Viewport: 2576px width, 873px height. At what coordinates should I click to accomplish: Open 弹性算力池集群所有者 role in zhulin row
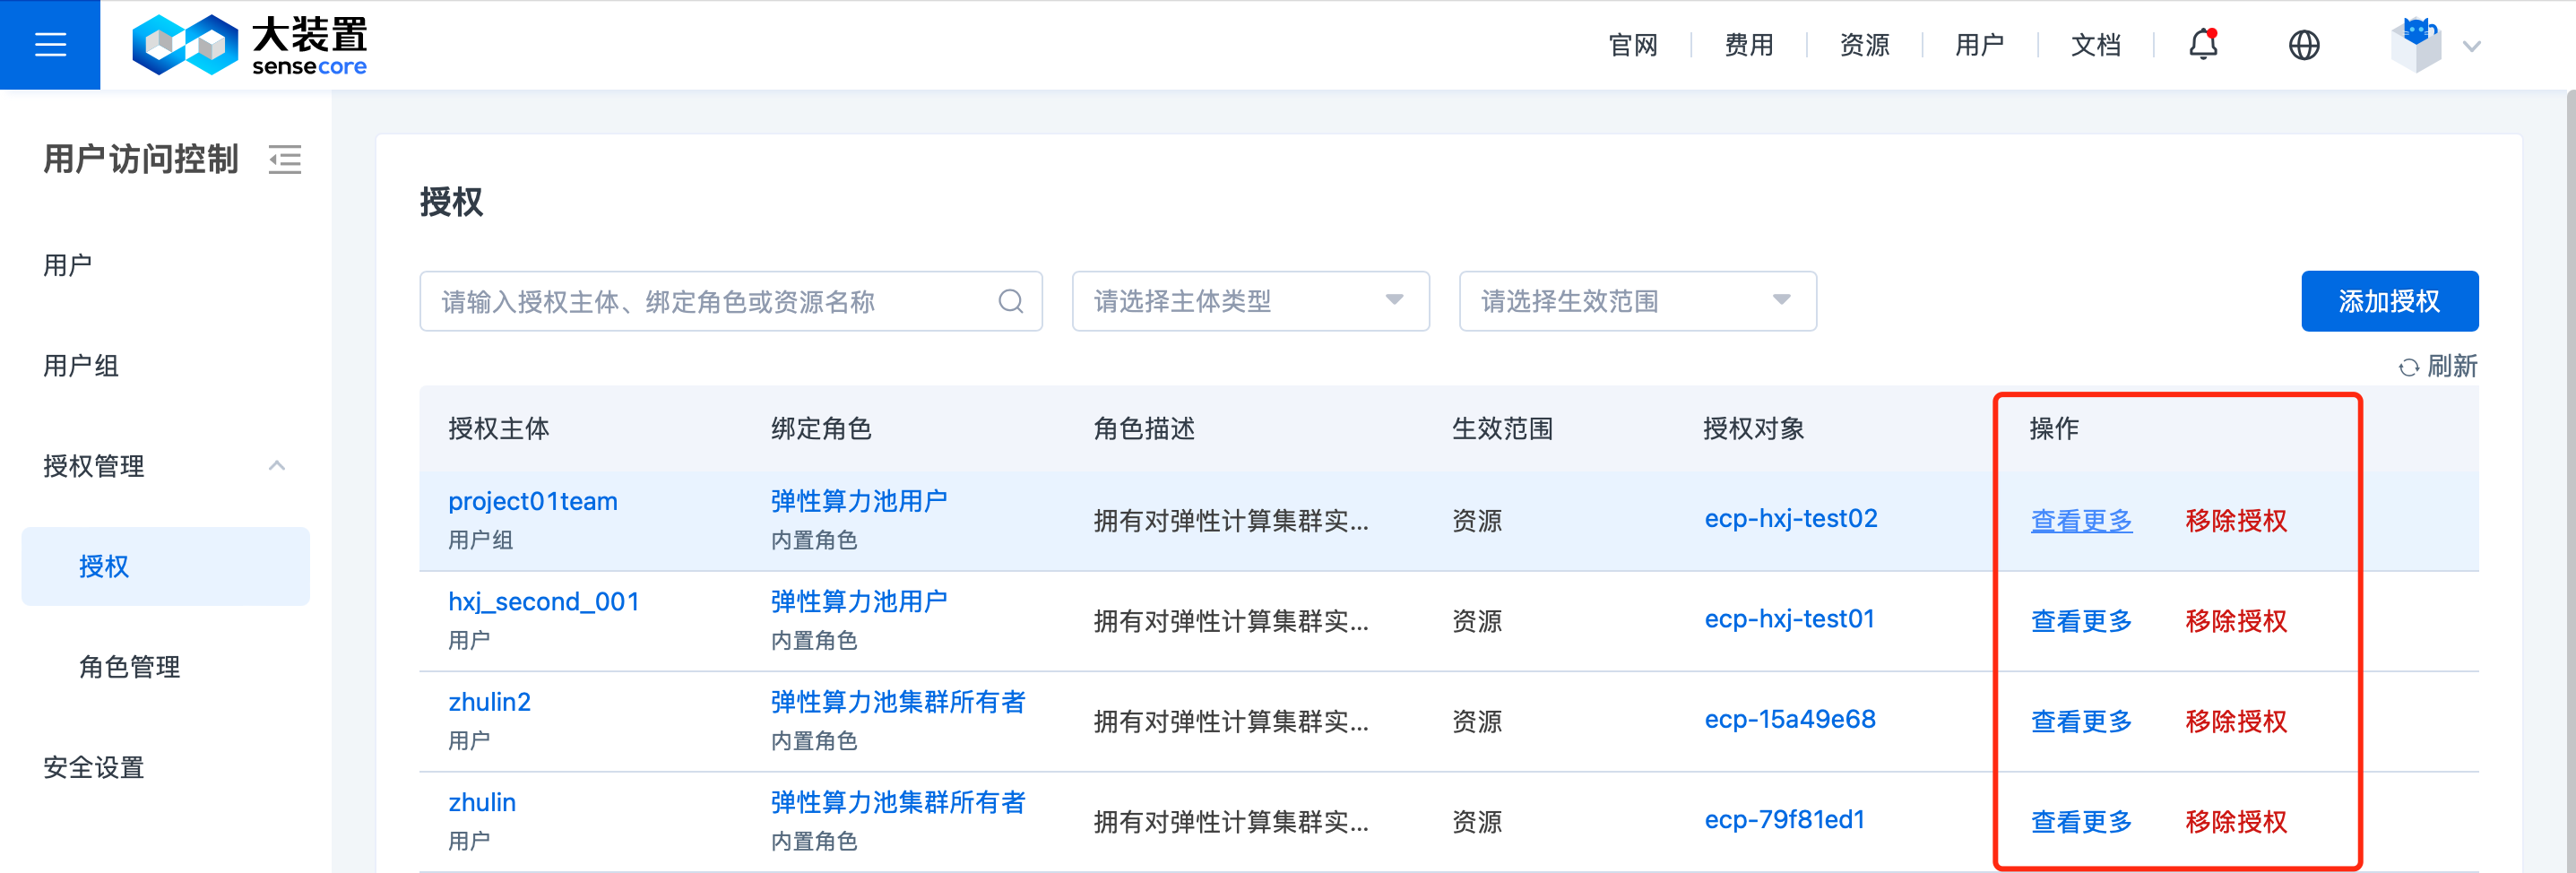click(x=898, y=802)
